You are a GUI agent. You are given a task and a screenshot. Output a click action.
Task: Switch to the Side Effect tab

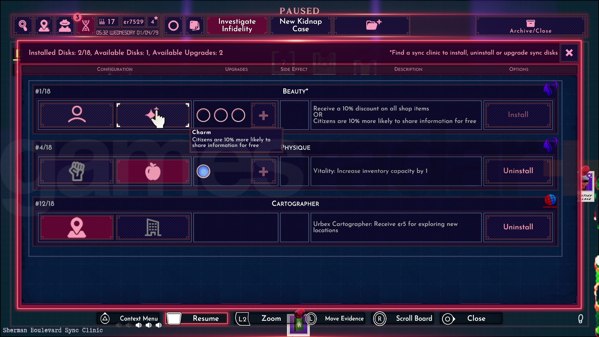[294, 69]
